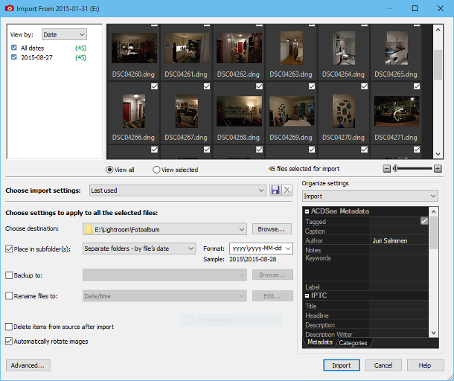Click scroll down arrow of thumbnail pane
This screenshot has height=381, width=454.
coord(438,154)
